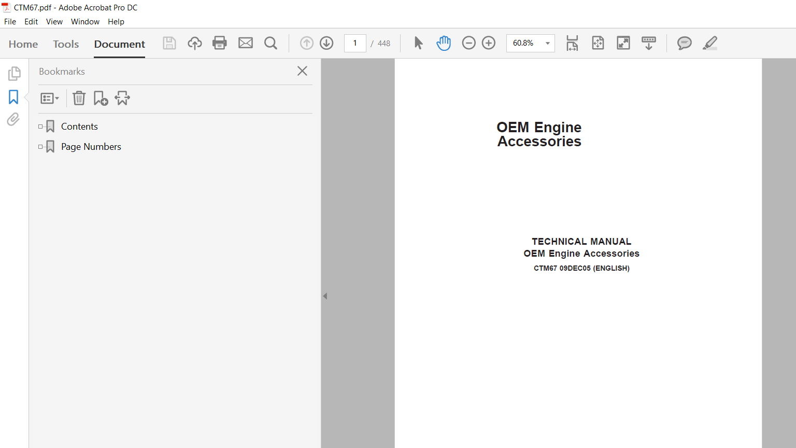Open the Find text search tool

pyautogui.click(x=271, y=43)
